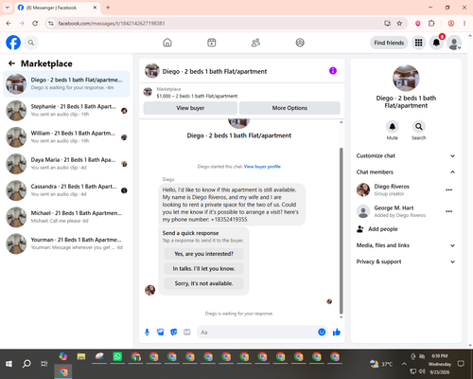
Task: Choose a sticker icon in composer
Action: (174, 332)
